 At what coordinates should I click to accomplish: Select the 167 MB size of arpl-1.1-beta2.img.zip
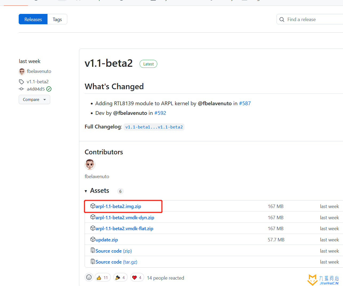275,206
